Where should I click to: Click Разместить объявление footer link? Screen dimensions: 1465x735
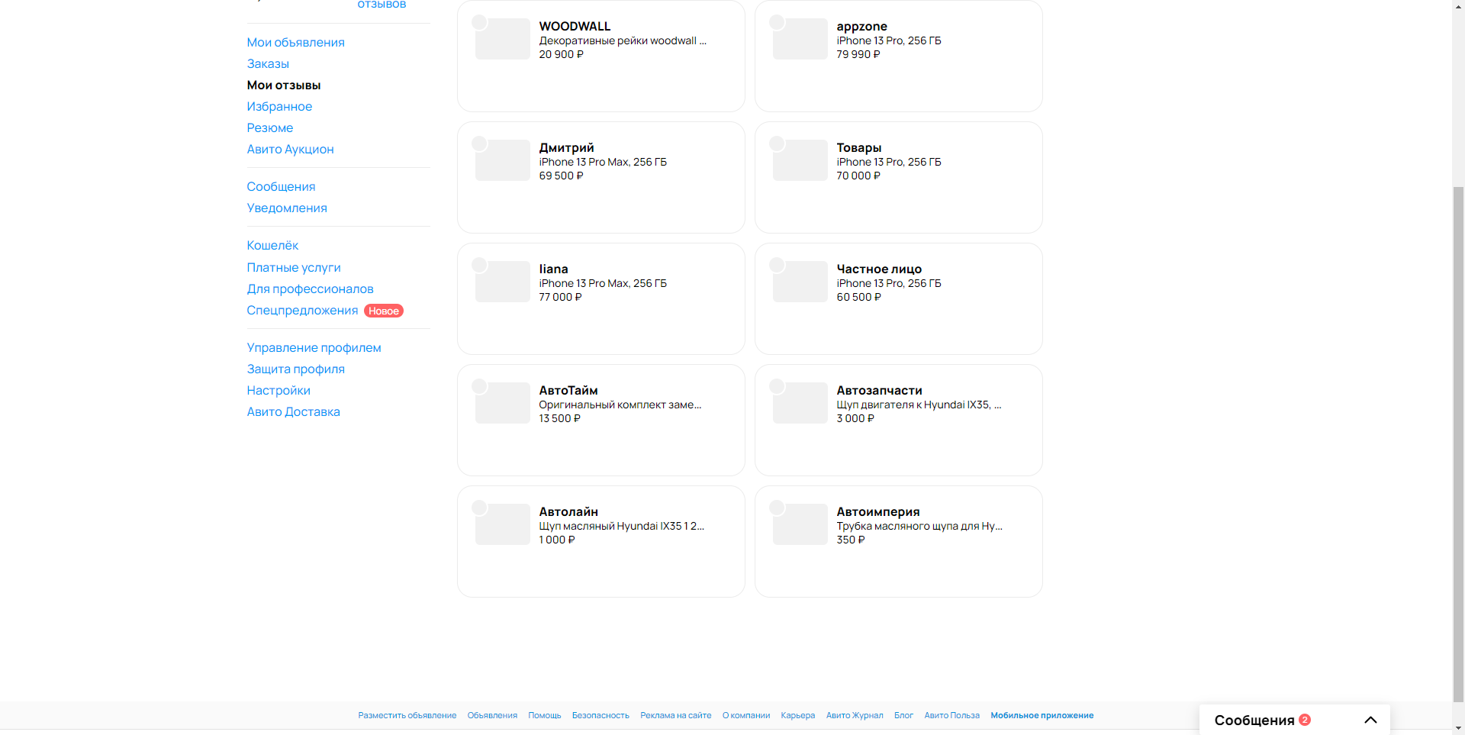pos(407,715)
